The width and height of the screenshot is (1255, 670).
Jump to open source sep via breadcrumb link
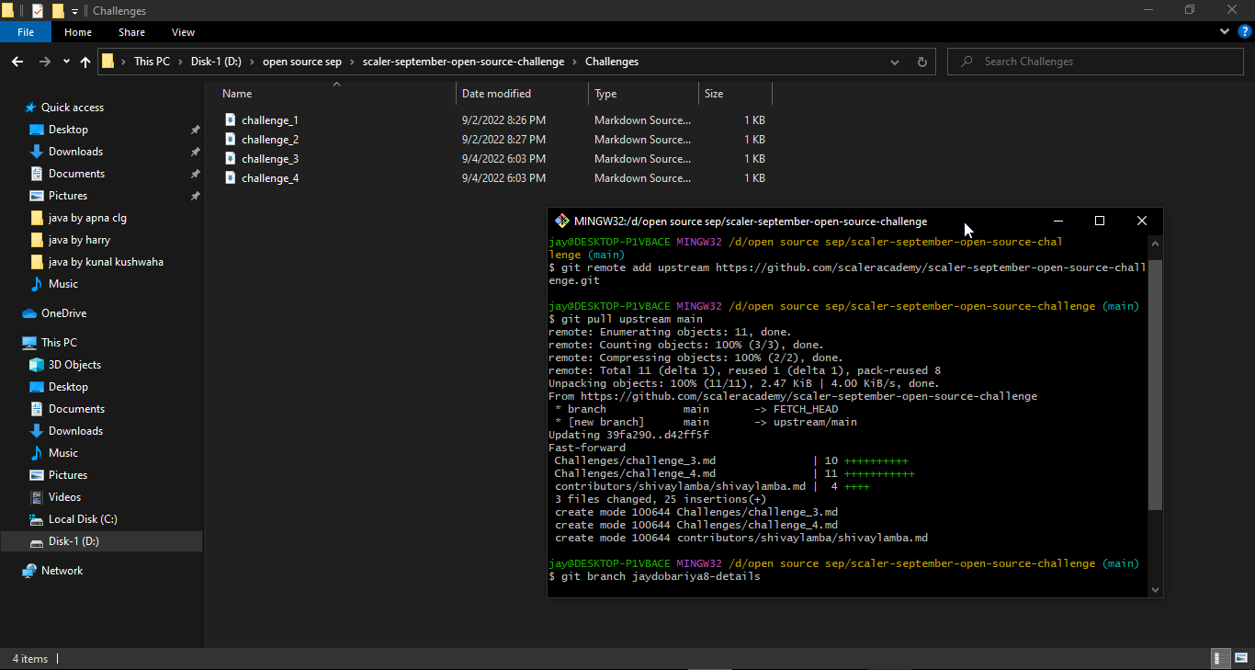300,61
